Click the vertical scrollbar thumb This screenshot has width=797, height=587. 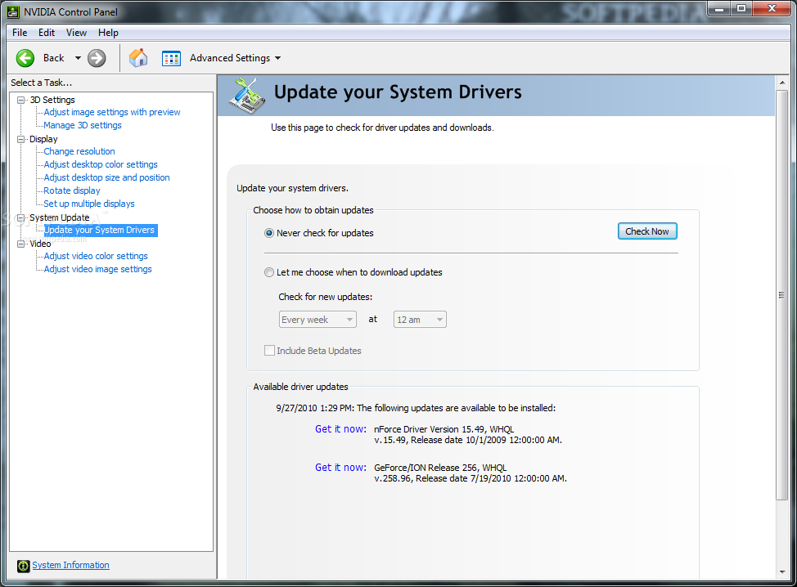coord(782,295)
